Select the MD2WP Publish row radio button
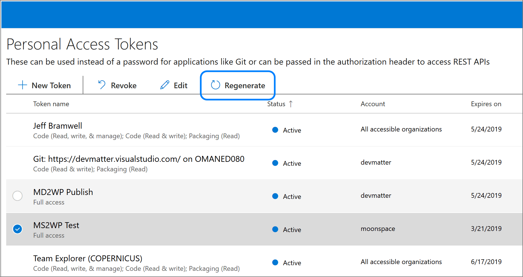This screenshot has width=523, height=277. (17, 196)
